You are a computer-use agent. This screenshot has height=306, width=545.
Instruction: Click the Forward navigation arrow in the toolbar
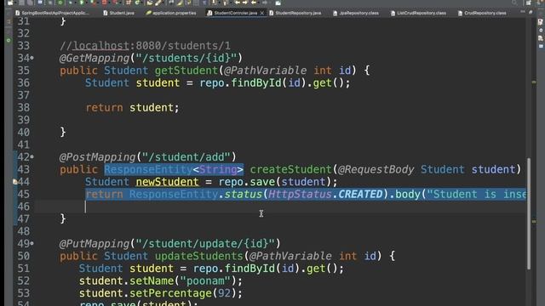(264, 3)
